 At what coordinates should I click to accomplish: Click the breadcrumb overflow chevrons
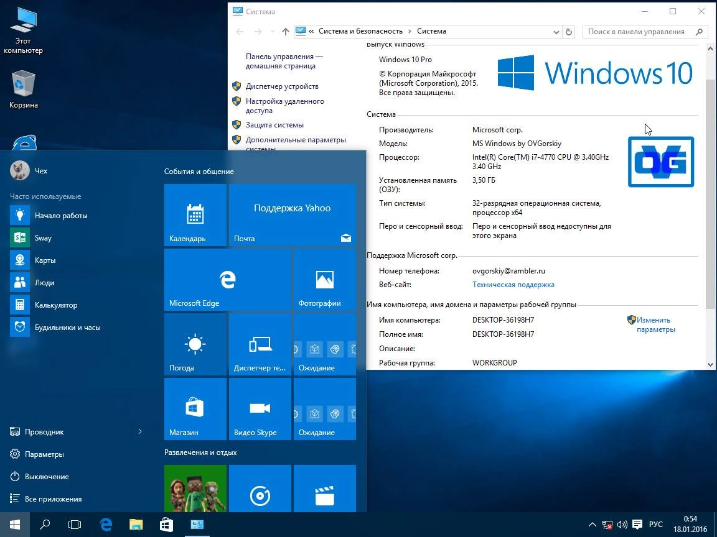tap(311, 32)
